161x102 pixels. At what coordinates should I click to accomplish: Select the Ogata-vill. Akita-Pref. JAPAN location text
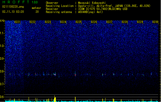click(x=114, y=6)
